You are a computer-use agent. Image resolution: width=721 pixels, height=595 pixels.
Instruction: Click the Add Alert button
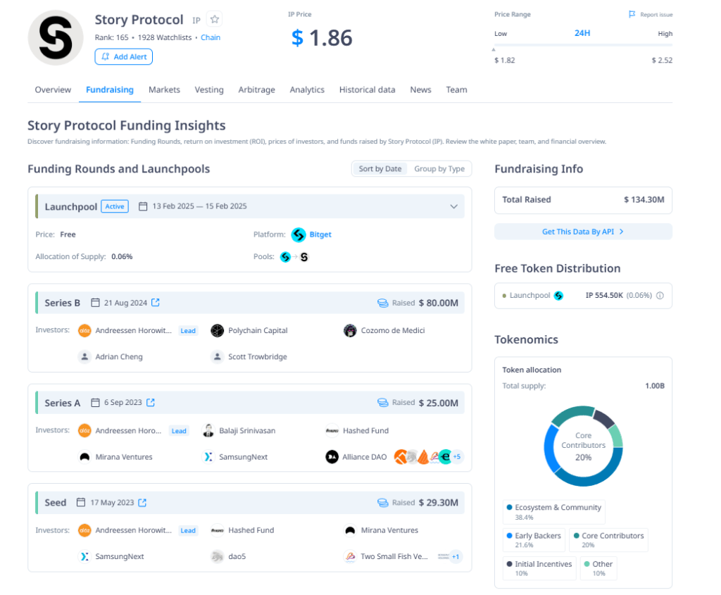(123, 56)
